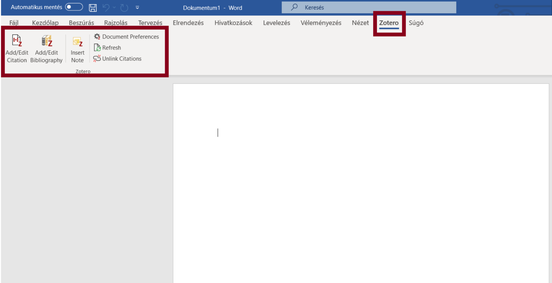This screenshot has height=283, width=552.
Task: Switch to the Kezdőlap tab
Action: (45, 23)
